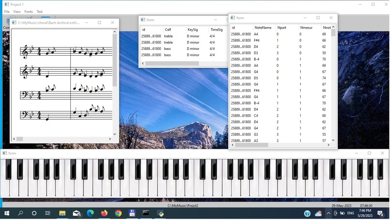Click the ENG language indicator

tap(350, 213)
